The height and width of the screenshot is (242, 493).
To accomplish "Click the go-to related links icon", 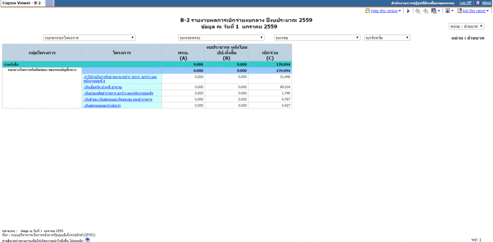I will click(x=434, y=10).
